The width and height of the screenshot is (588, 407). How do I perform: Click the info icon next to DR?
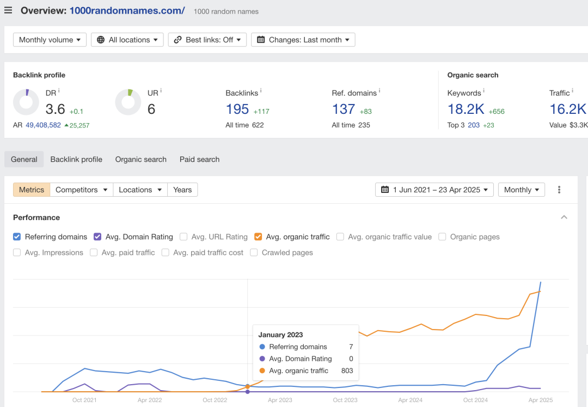click(59, 91)
